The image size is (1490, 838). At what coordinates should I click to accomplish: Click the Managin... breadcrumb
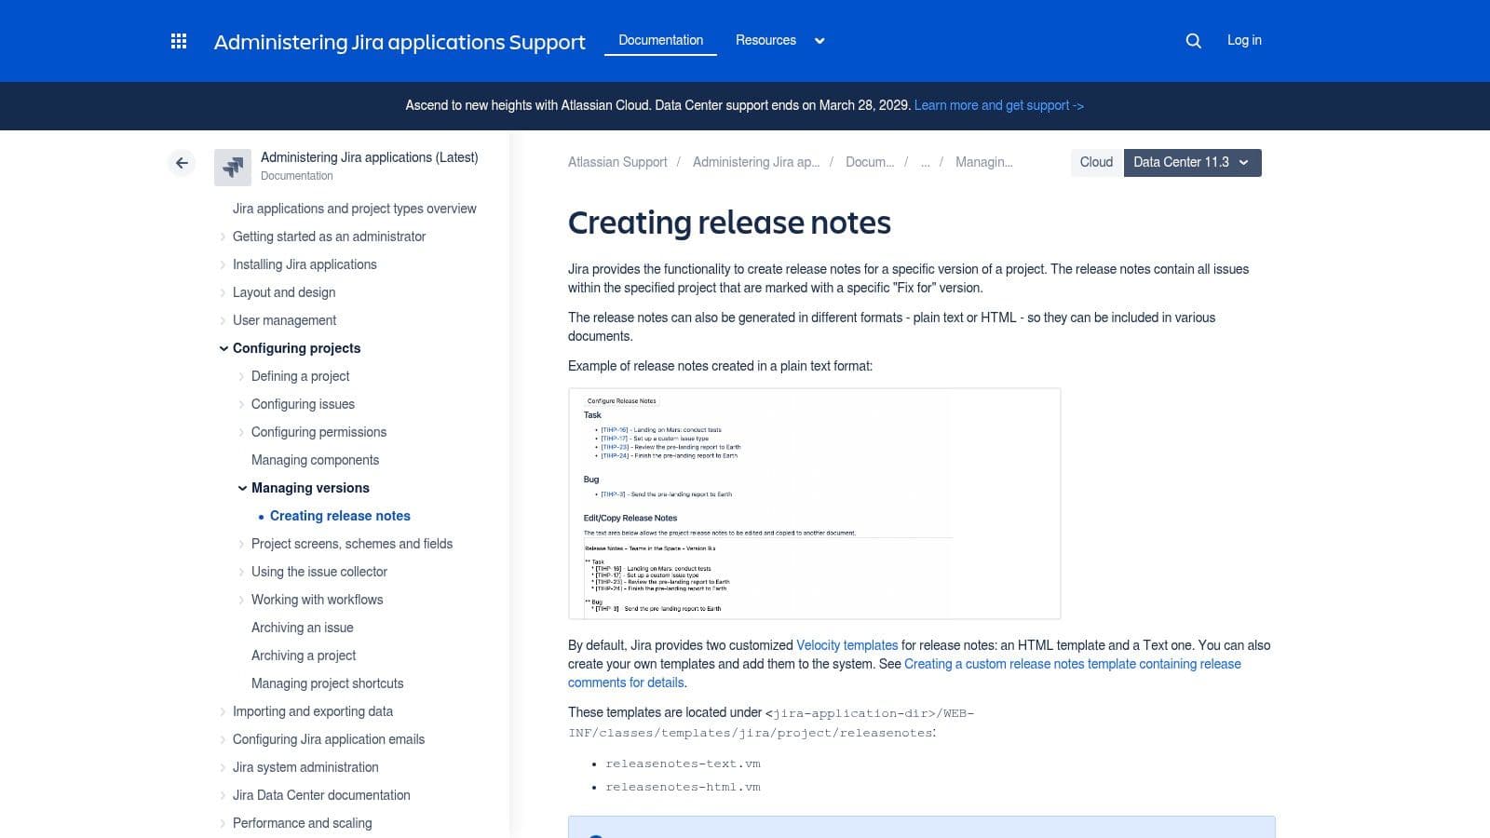[984, 162]
